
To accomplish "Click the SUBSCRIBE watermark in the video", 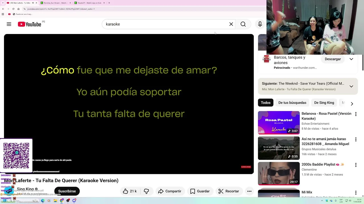I will 246,167.
